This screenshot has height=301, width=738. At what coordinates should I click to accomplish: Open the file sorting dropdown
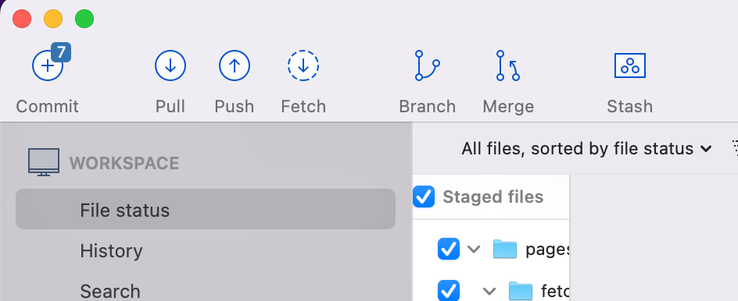(x=586, y=149)
